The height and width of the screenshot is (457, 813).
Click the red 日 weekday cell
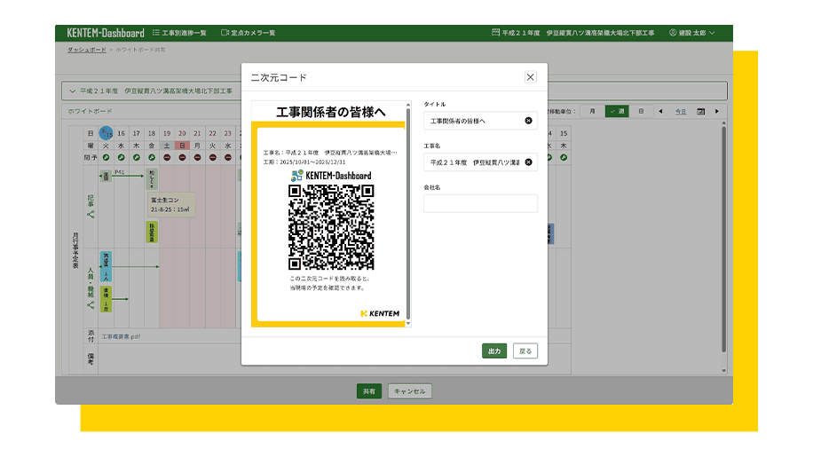(x=182, y=146)
